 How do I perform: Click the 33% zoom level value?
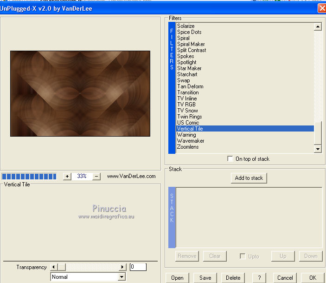[x=82, y=176]
